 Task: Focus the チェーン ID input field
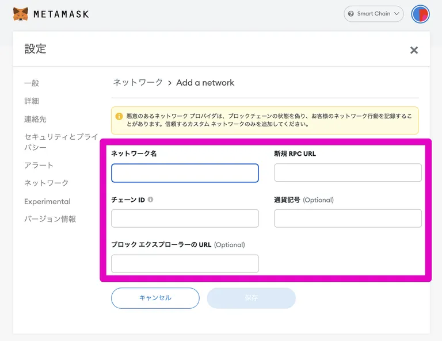click(185, 219)
